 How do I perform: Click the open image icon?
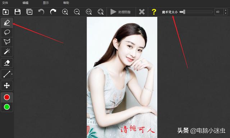6,12
